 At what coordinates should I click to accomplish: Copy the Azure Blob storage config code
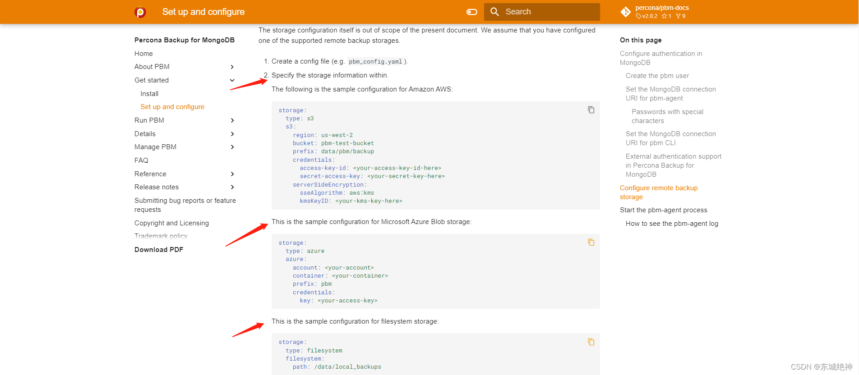(591, 242)
